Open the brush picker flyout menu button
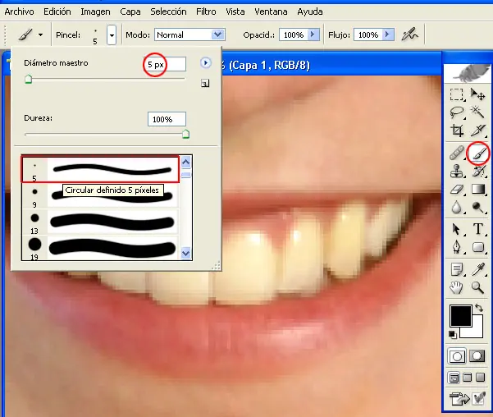The image size is (493, 417). pyautogui.click(x=205, y=63)
